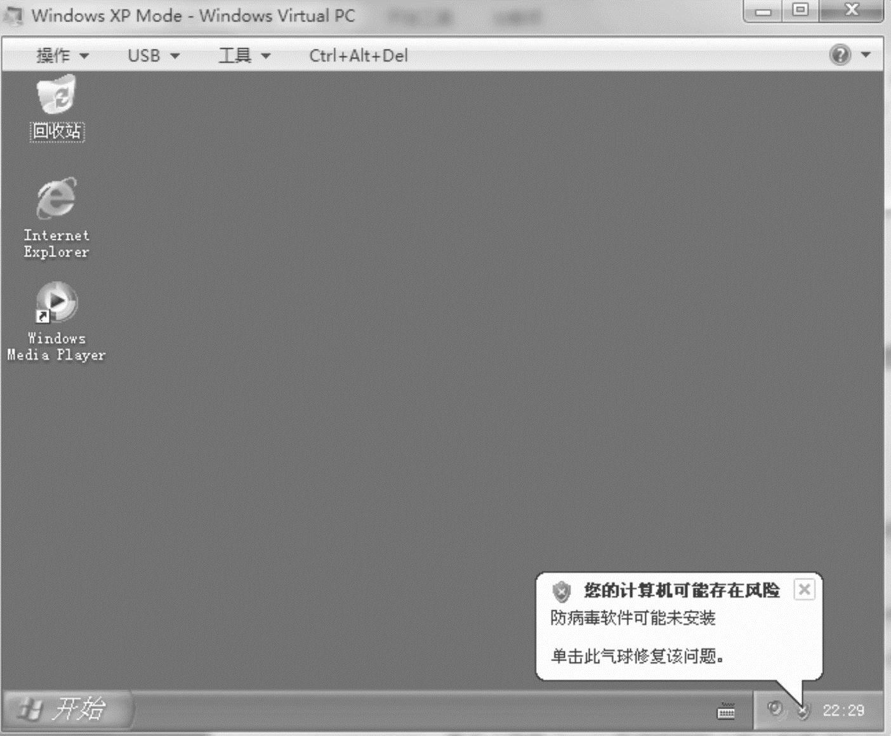This screenshot has height=736, width=891.
Task: Close the Windows XP Mode window
Action: pyautogui.click(x=851, y=11)
